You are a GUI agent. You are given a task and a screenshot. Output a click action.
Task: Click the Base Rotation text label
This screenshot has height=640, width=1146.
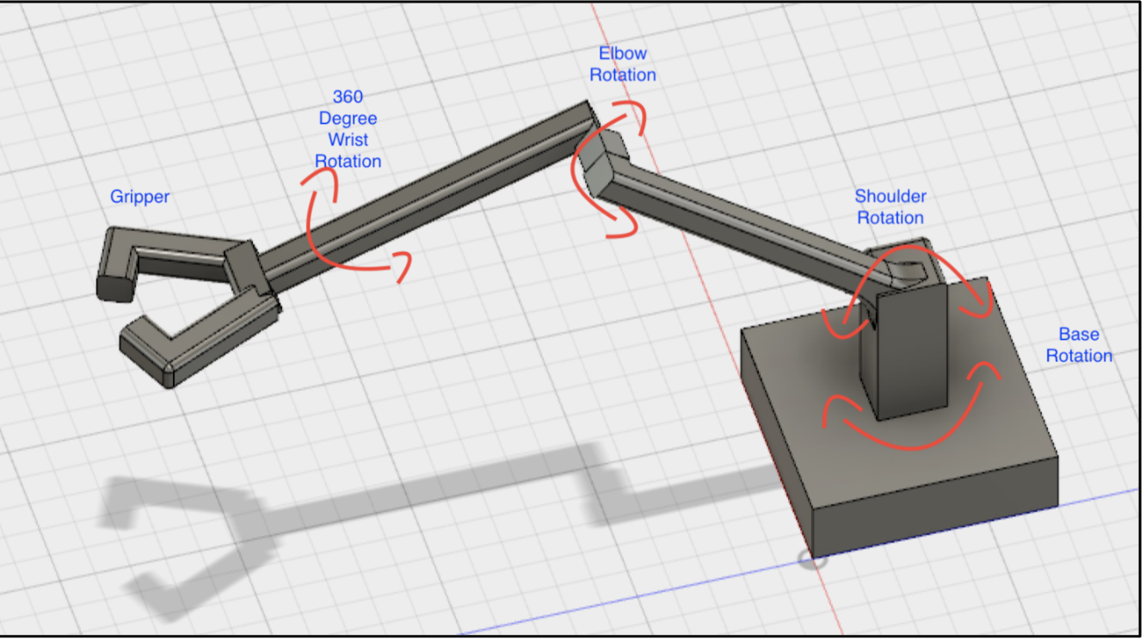point(1079,345)
